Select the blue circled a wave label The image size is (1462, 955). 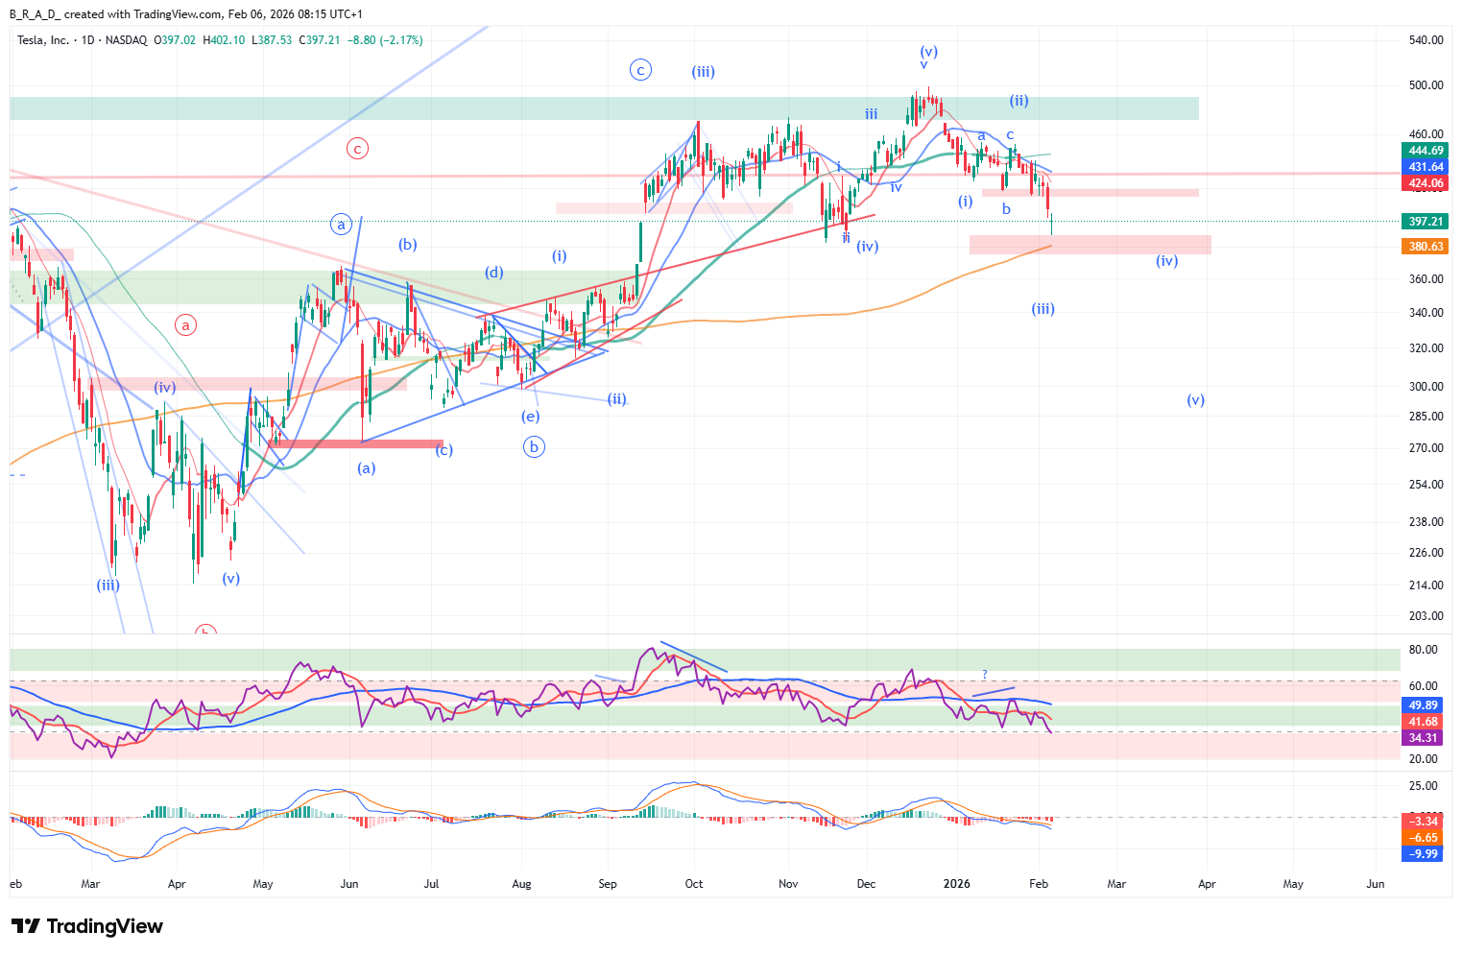tap(341, 225)
